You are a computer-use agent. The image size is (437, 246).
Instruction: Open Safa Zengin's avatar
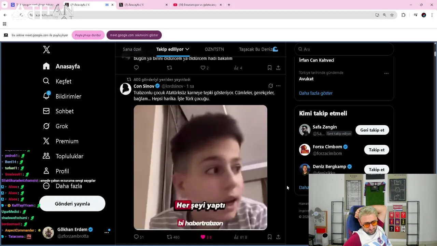(305, 130)
